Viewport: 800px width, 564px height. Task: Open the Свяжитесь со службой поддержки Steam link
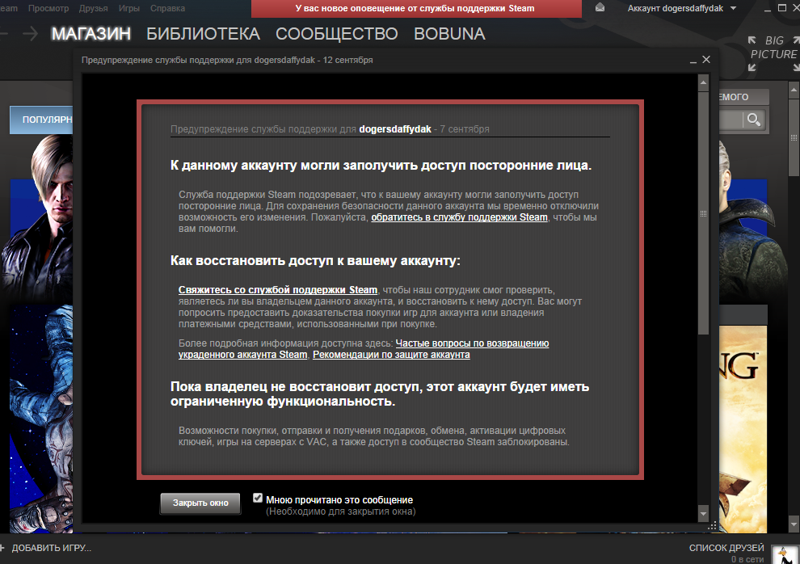277,289
